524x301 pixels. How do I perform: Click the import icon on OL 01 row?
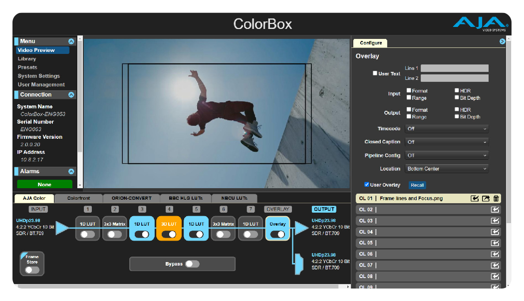click(x=475, y=198)
